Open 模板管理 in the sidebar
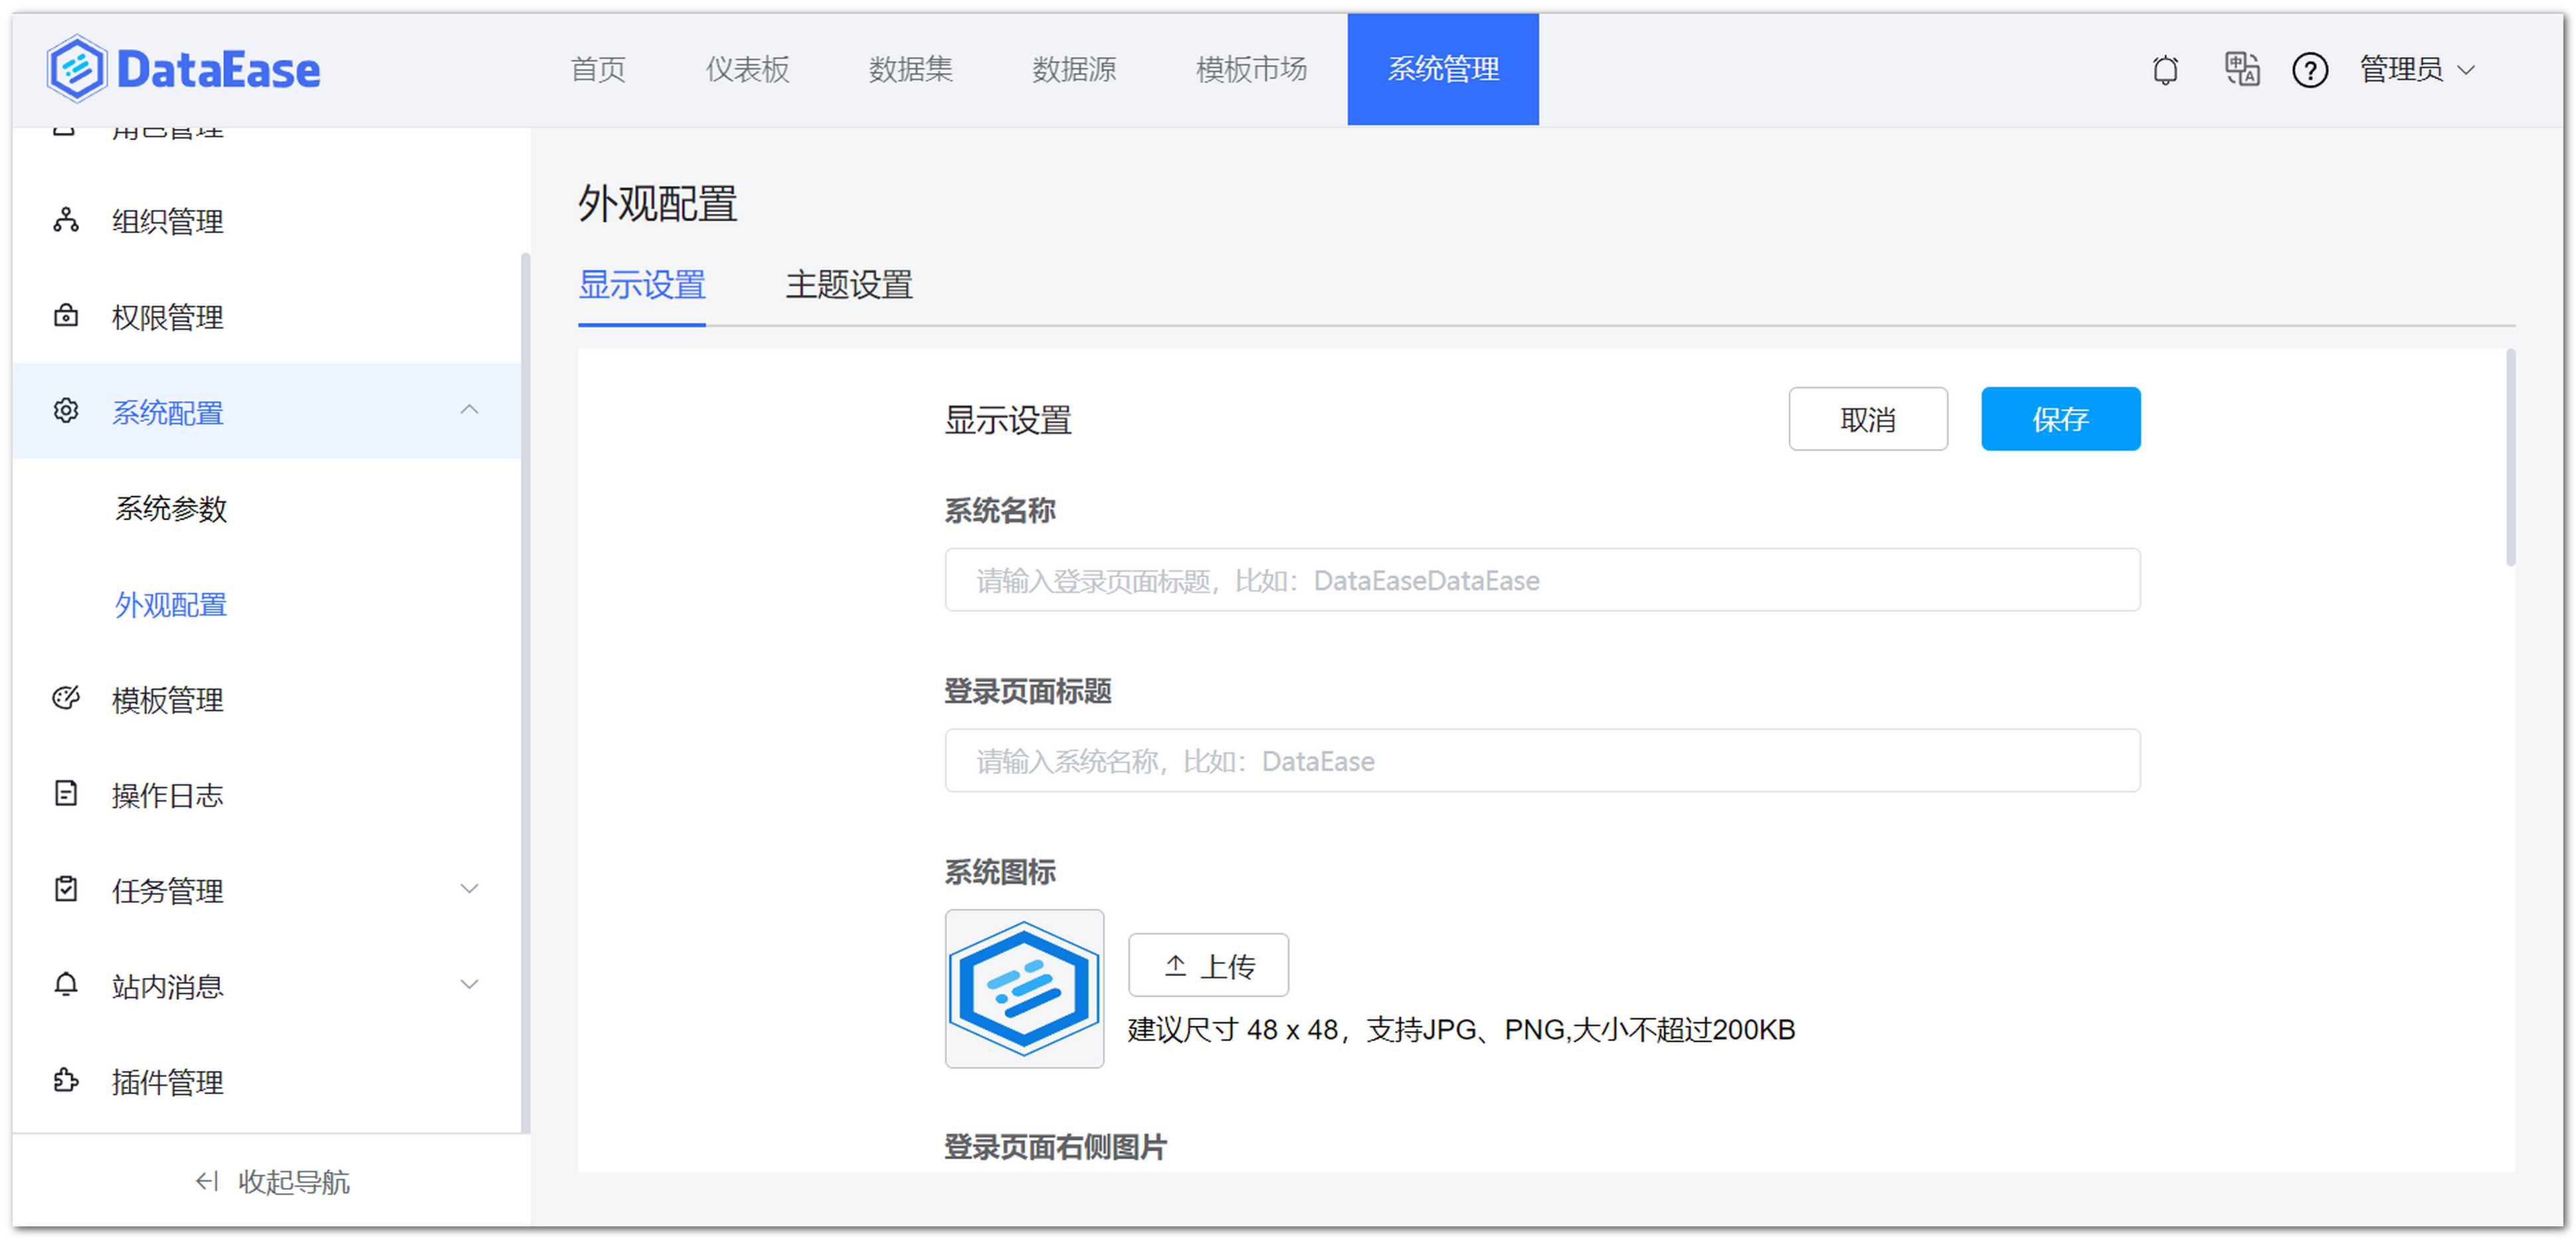2576x1239 pixels. (x=168, y=699)
